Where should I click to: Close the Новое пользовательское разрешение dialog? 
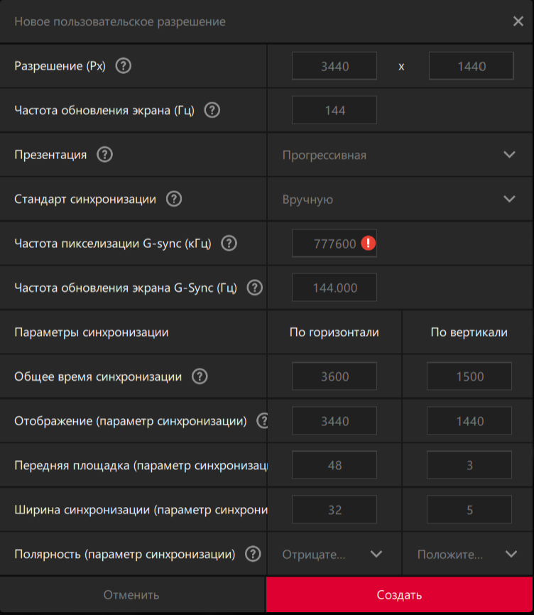coord(518,21)
